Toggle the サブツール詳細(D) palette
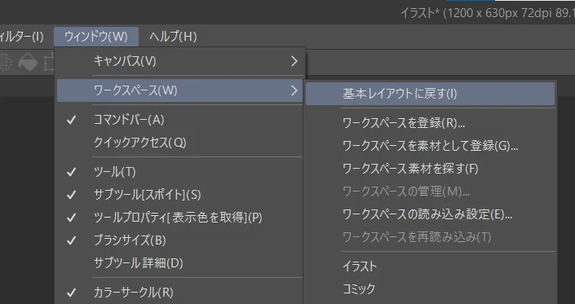Screen dimensions: 575x304 [x=180, y=263]
